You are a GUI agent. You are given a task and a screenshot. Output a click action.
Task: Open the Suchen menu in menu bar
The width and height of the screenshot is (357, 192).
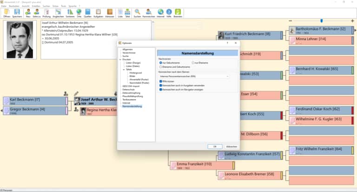[46, 6]
